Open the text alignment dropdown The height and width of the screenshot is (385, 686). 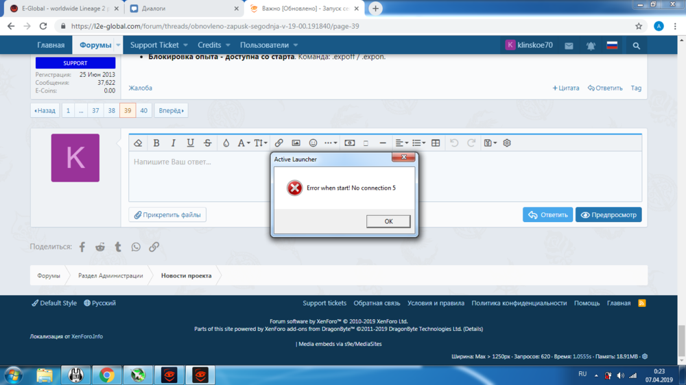point(401,143)
